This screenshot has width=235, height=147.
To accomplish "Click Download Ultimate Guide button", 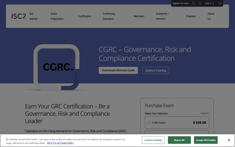I will point(118,70).
